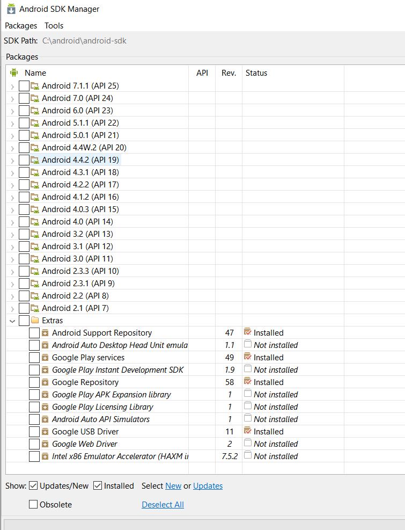The image size is (405, 530).
Task: Click the Status column header
Action: coord(256,73)
